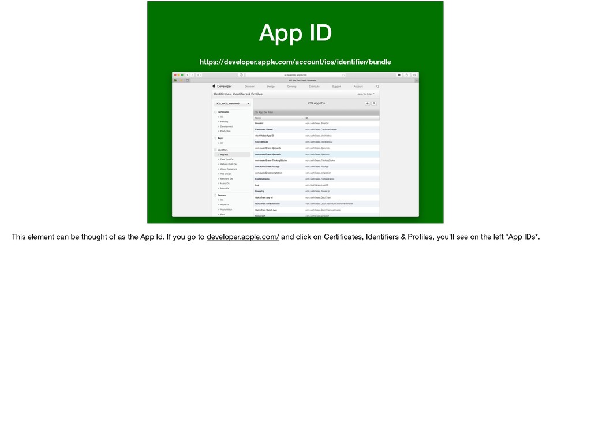Open the clockVetica App ID row
This screenshot has width=591, height=441.
pos(317,136)
